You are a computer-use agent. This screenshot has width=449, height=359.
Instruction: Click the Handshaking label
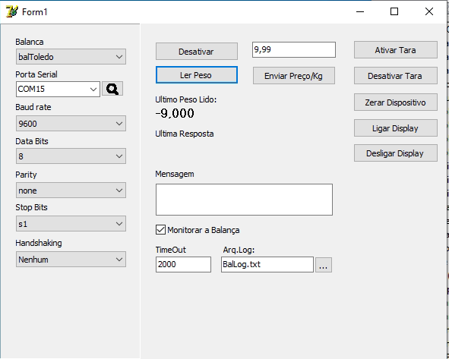[x=39, y=243]
